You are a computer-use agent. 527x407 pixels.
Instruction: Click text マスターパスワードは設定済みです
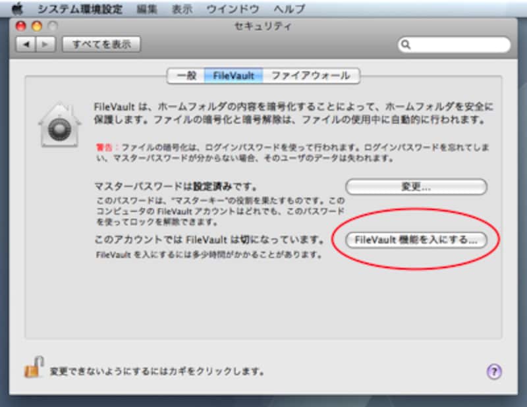coord(176,186)
